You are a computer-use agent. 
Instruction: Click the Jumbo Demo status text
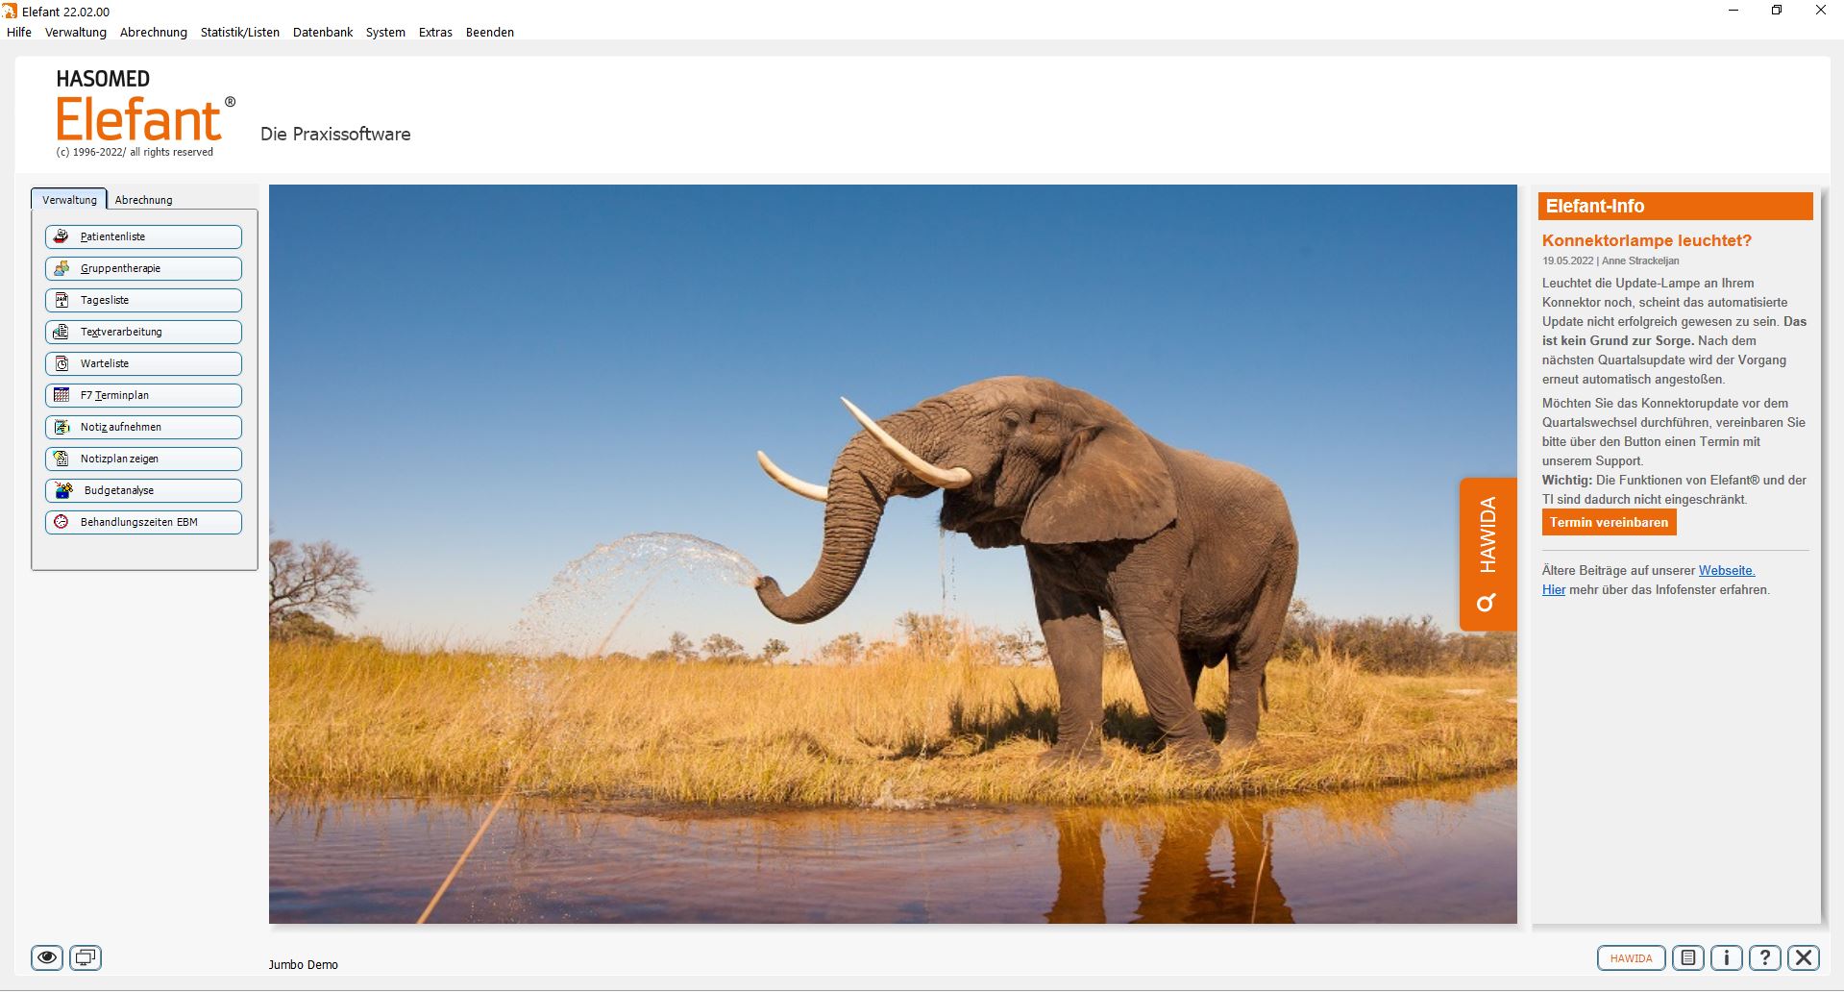[304, 964]
